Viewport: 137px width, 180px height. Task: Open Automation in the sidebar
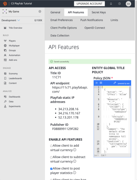(x=14, y=55)
